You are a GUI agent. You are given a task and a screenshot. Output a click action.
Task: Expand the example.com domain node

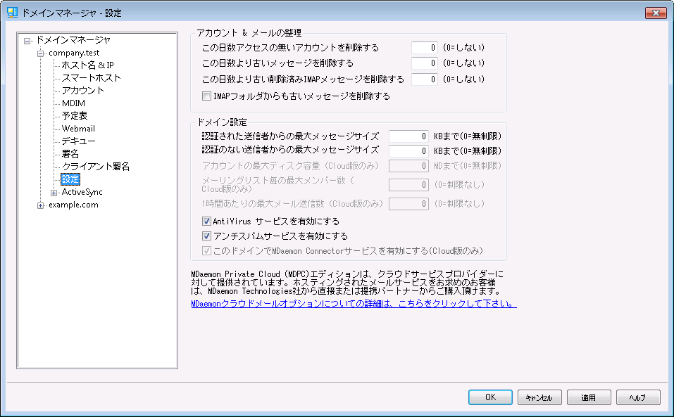[41, 205]
